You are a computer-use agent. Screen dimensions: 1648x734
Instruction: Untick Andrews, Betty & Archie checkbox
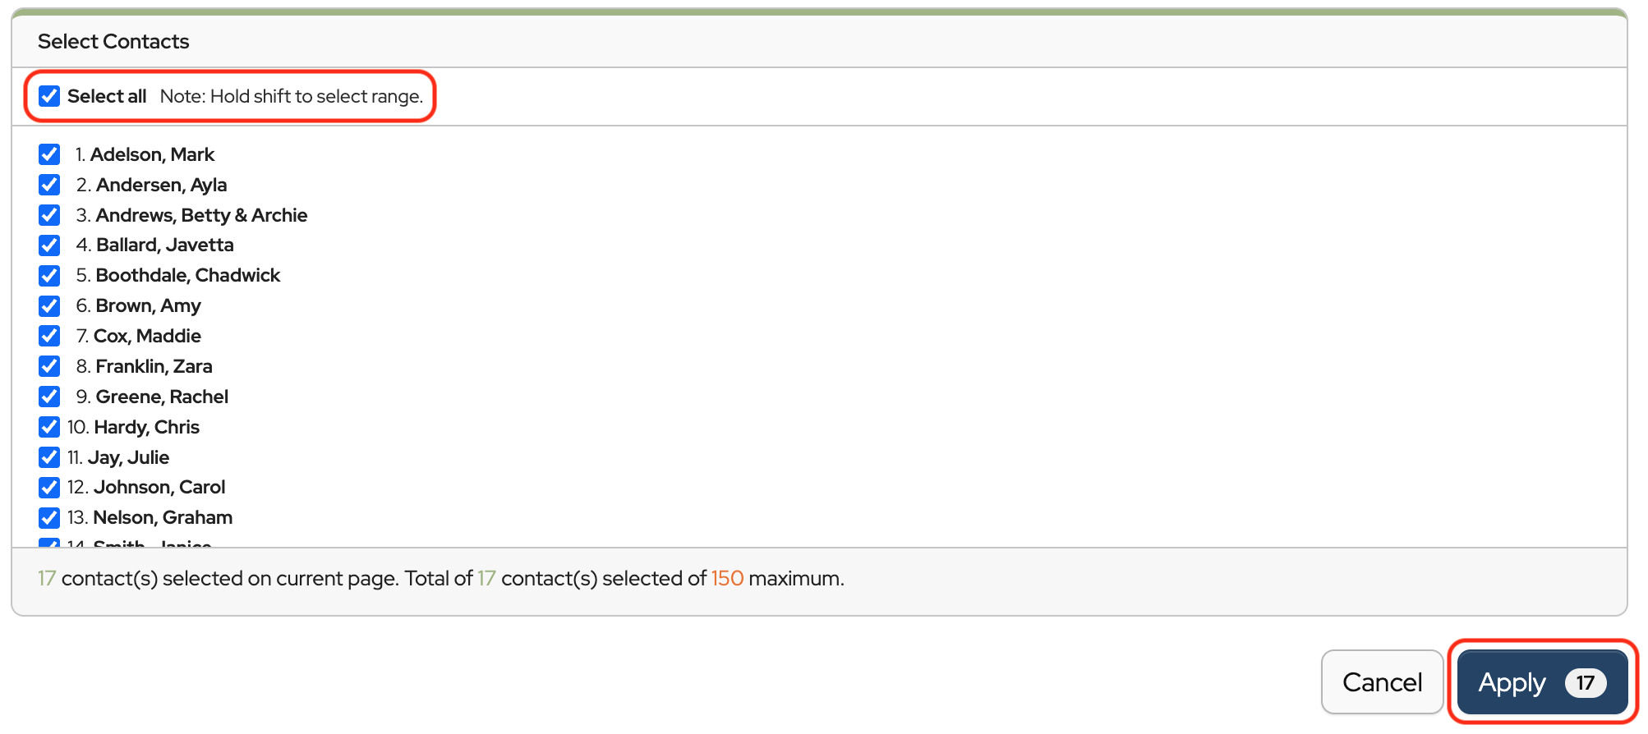pos(49,215)
